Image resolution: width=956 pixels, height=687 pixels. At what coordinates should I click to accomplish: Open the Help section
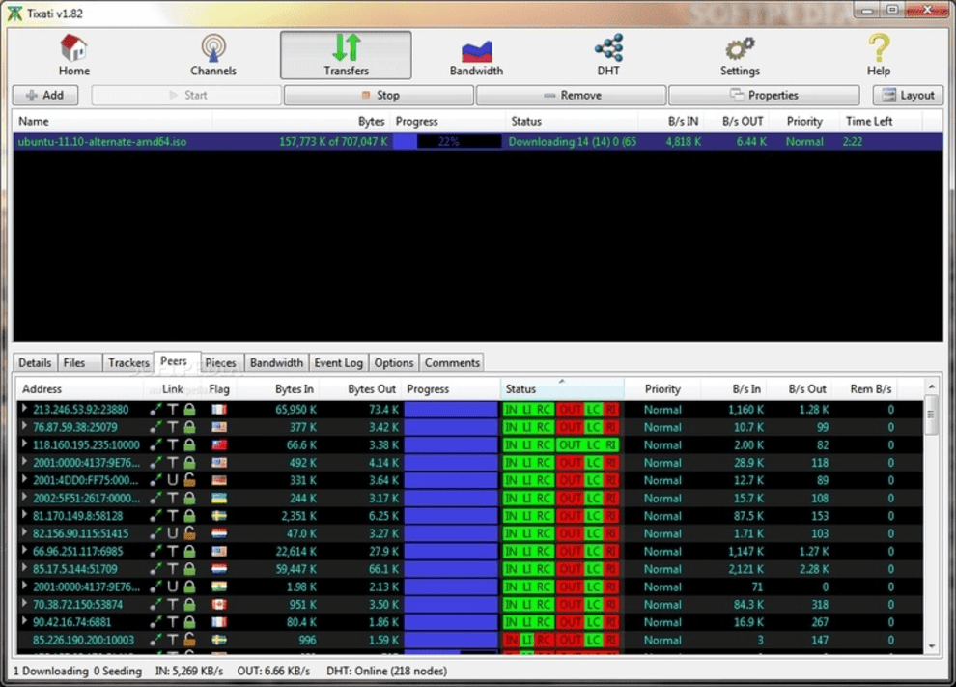coord(877,53)
